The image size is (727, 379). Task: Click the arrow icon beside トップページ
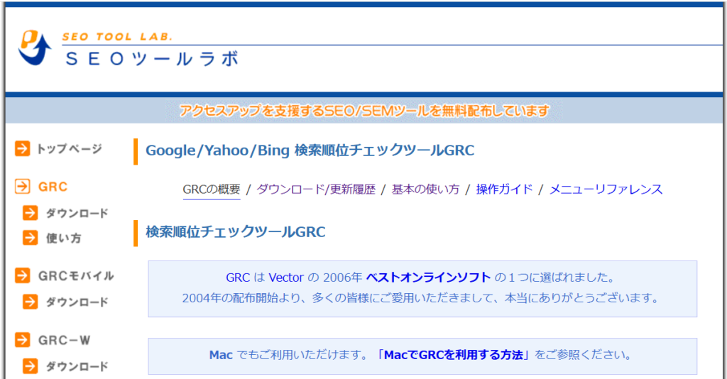tap(22, 149)
